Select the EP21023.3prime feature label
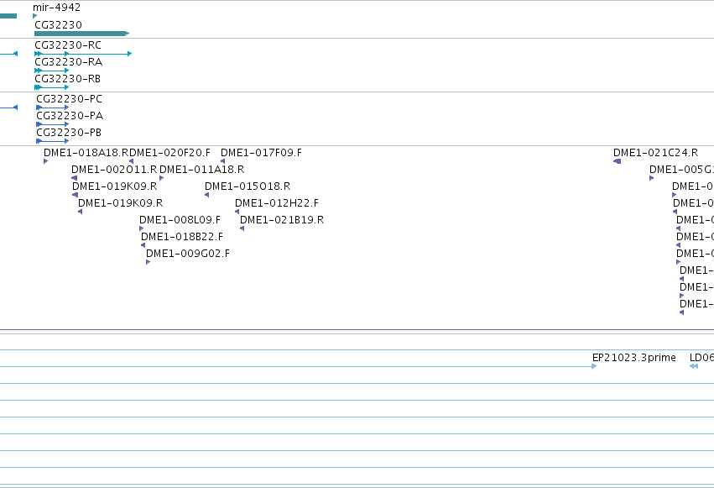Viewport: 714px width, 488px height. 633,358
